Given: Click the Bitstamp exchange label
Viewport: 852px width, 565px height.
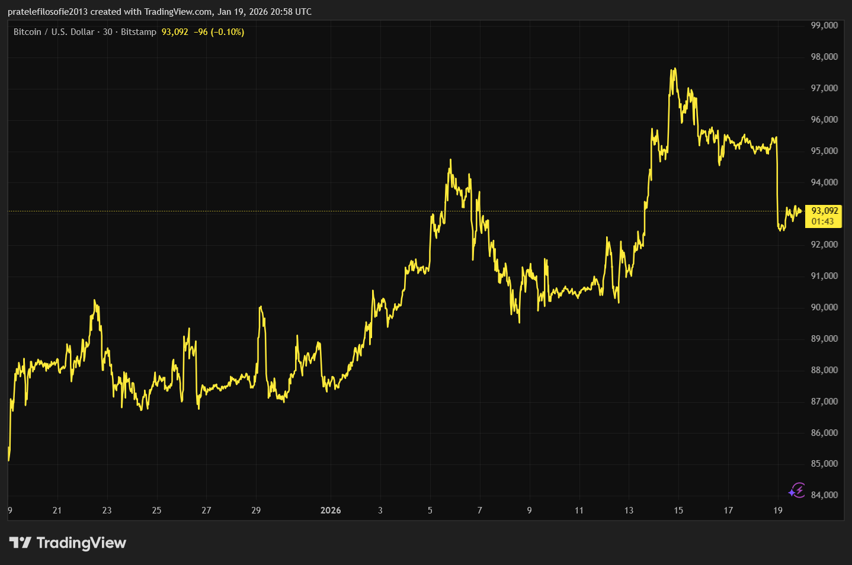Looking at the screenshot, I should coord(139,32).
